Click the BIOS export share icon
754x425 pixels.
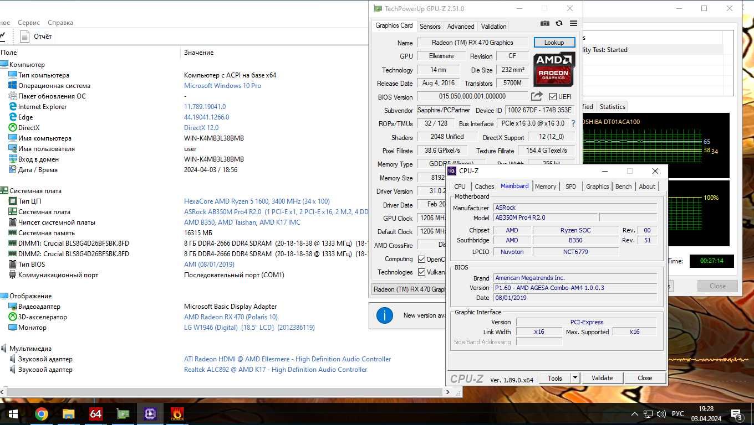pyautogui.click(x=537, y=96)
